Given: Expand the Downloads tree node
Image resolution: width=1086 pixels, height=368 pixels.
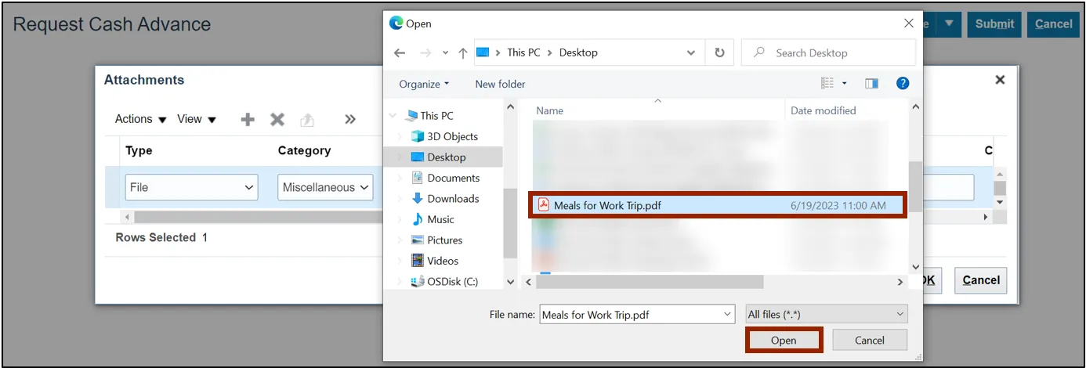Looking at the screenshot, I should tap(401, 199).
